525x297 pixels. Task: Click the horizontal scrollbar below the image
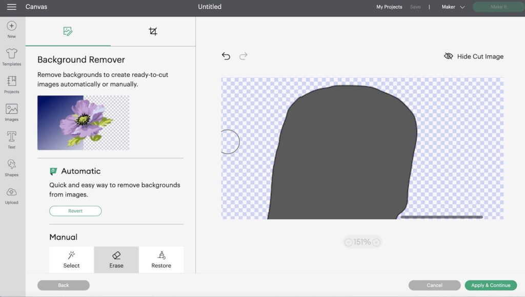point(441,217)
